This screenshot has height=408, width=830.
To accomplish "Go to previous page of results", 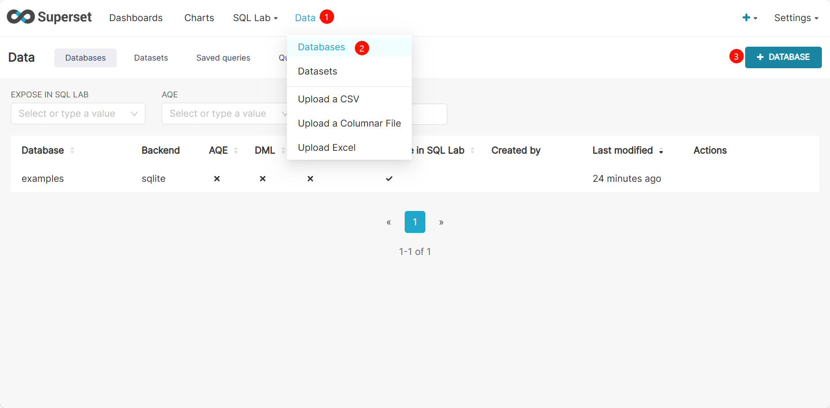I will 389,222.
